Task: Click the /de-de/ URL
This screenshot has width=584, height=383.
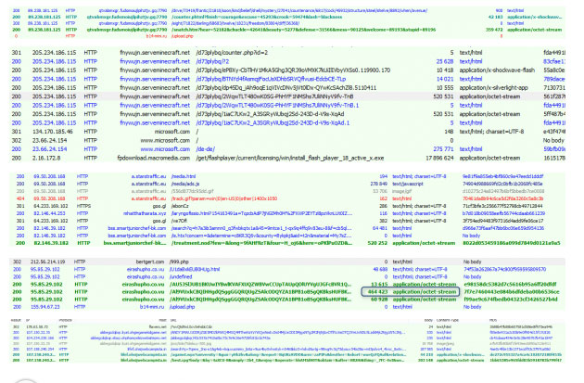Action: coord(206,149)
